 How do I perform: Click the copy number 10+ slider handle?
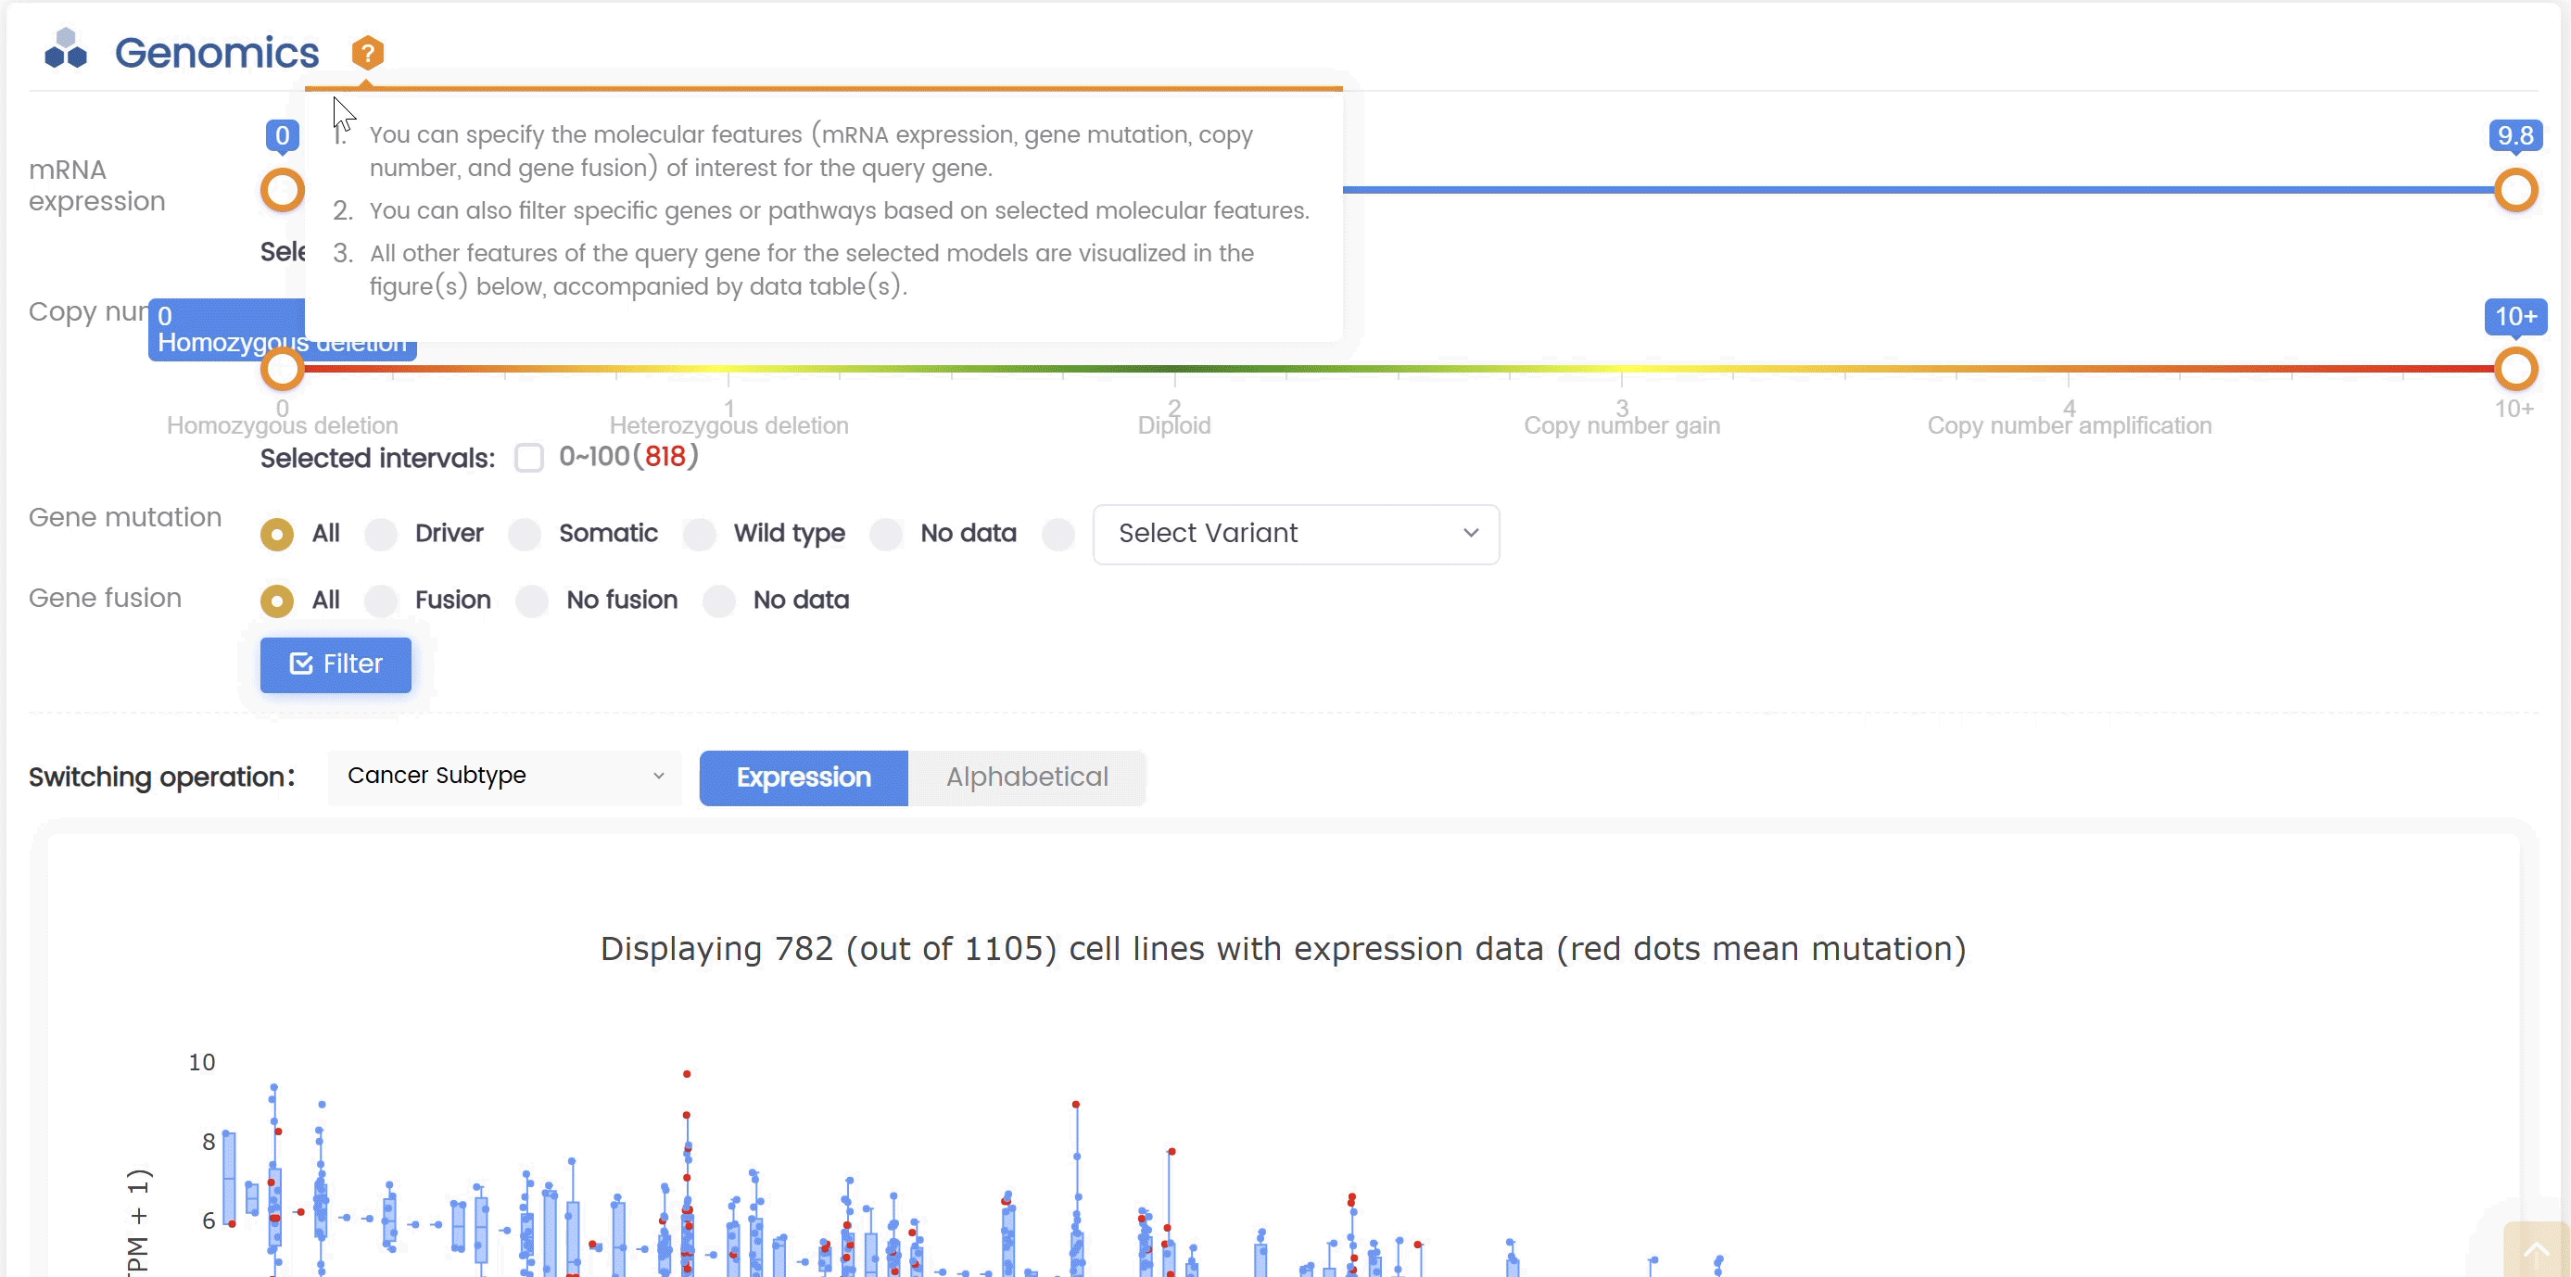pos(2515,369)
